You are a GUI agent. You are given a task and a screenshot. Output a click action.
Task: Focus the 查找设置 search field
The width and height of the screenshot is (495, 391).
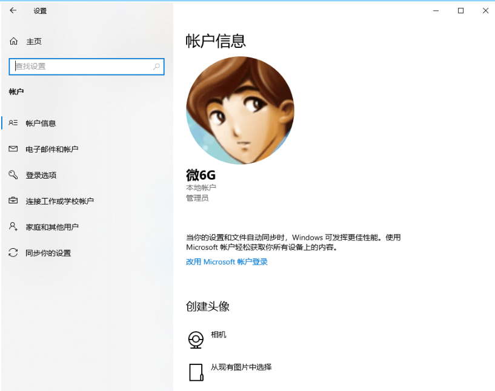(x=87, y=67)
